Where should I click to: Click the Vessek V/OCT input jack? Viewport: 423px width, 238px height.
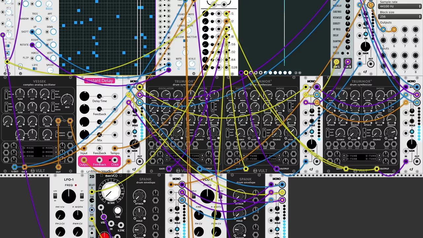click(x=15, y=167)
